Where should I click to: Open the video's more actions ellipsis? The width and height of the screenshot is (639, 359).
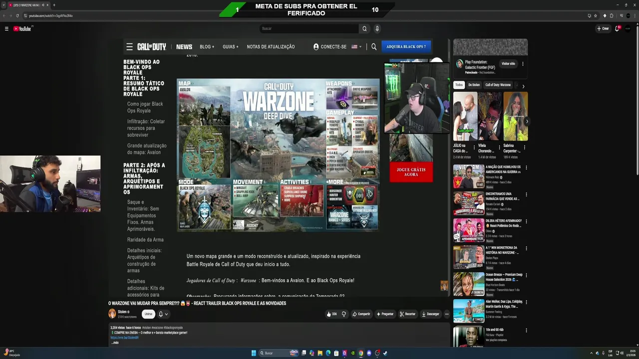(x=447, y=314)
